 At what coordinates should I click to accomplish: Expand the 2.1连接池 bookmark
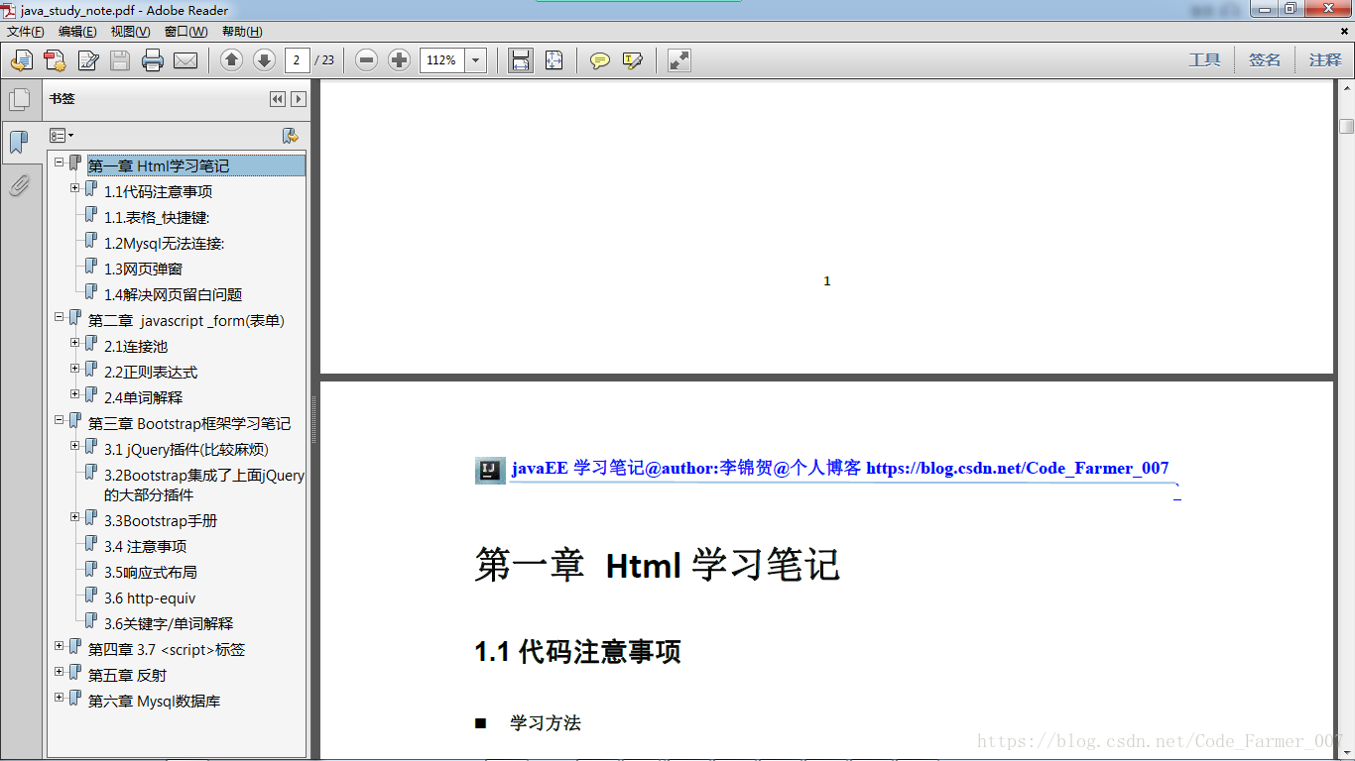click(x=75, y=342)
